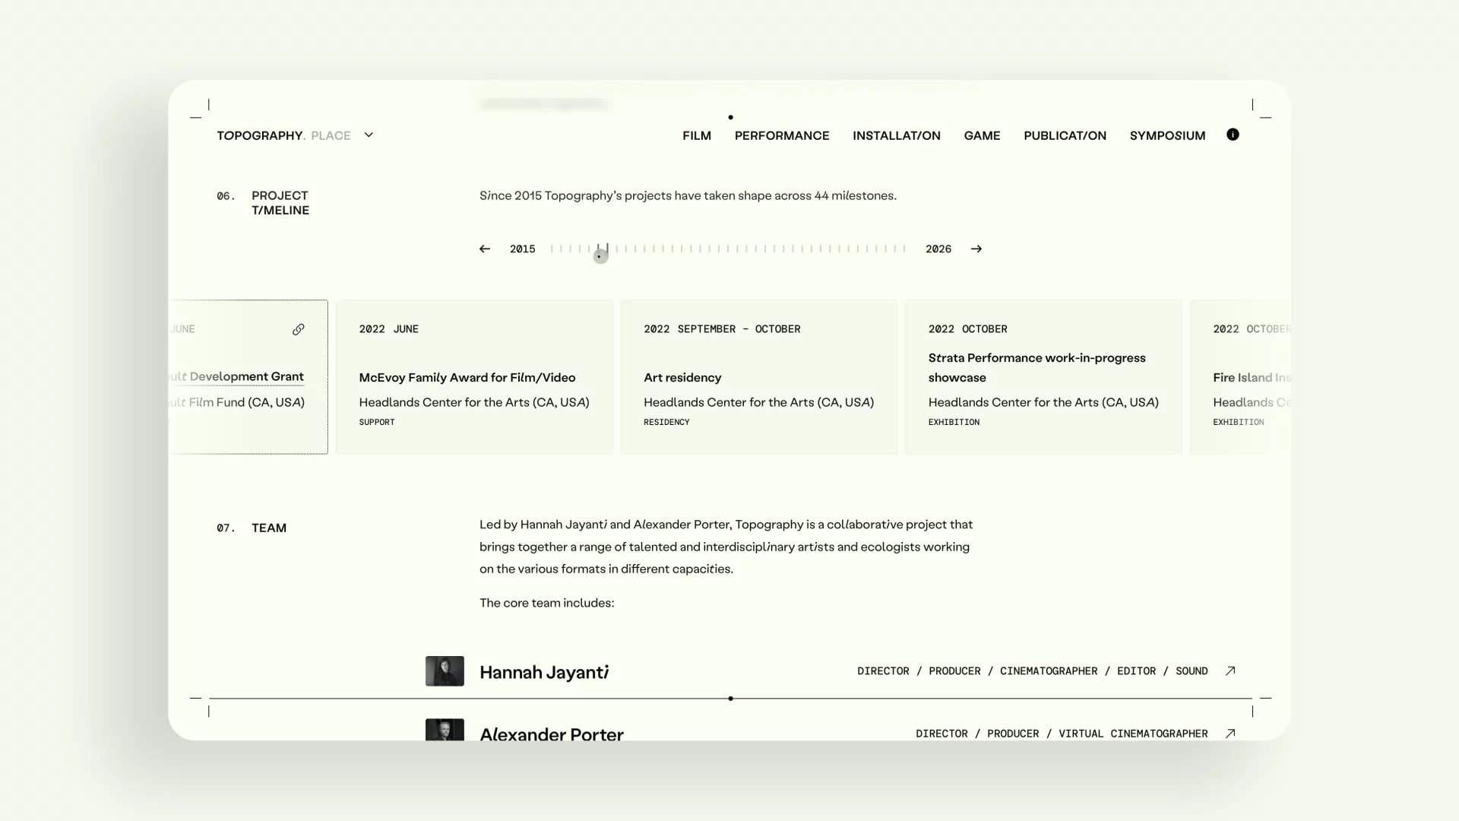
Task: Open Alexander Porter profile arrow icon
Action: click(1230, 734)
